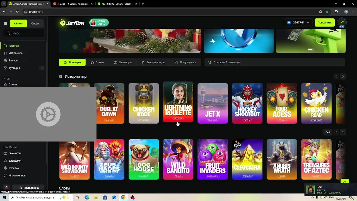Viewport: 357px width, 201px height.
Task: Go back in browser history
Action: [4, 12]
